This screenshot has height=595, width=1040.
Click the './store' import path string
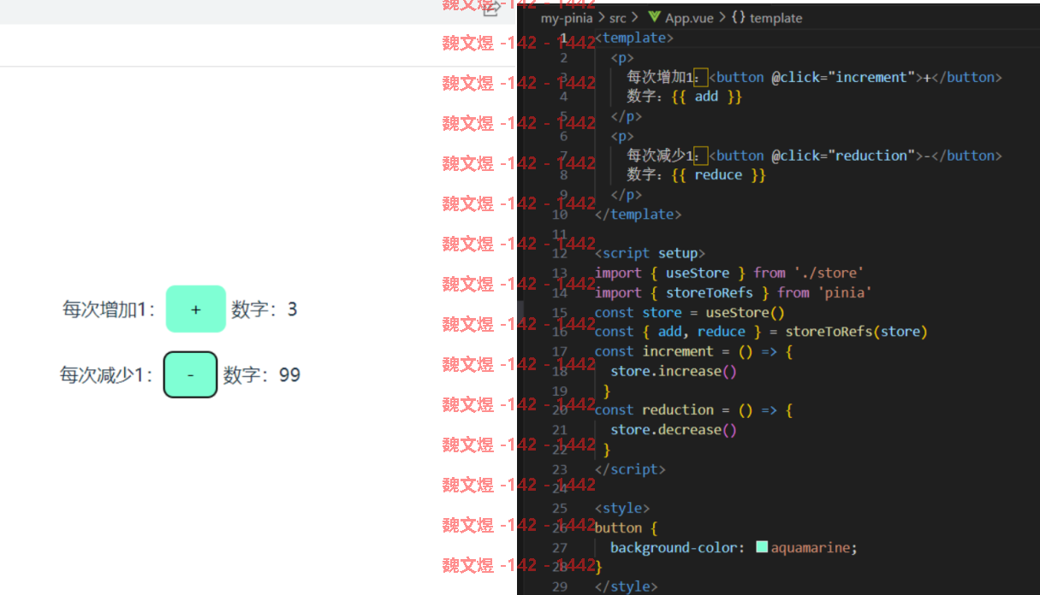point(829,273)
